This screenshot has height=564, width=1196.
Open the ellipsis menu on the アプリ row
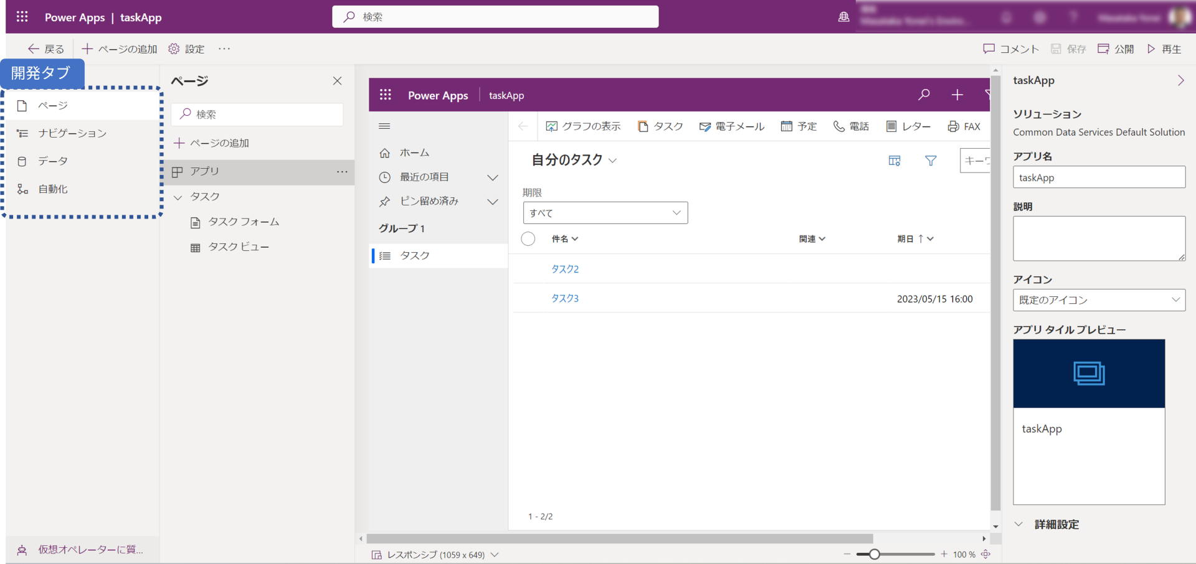click(342, 172)
